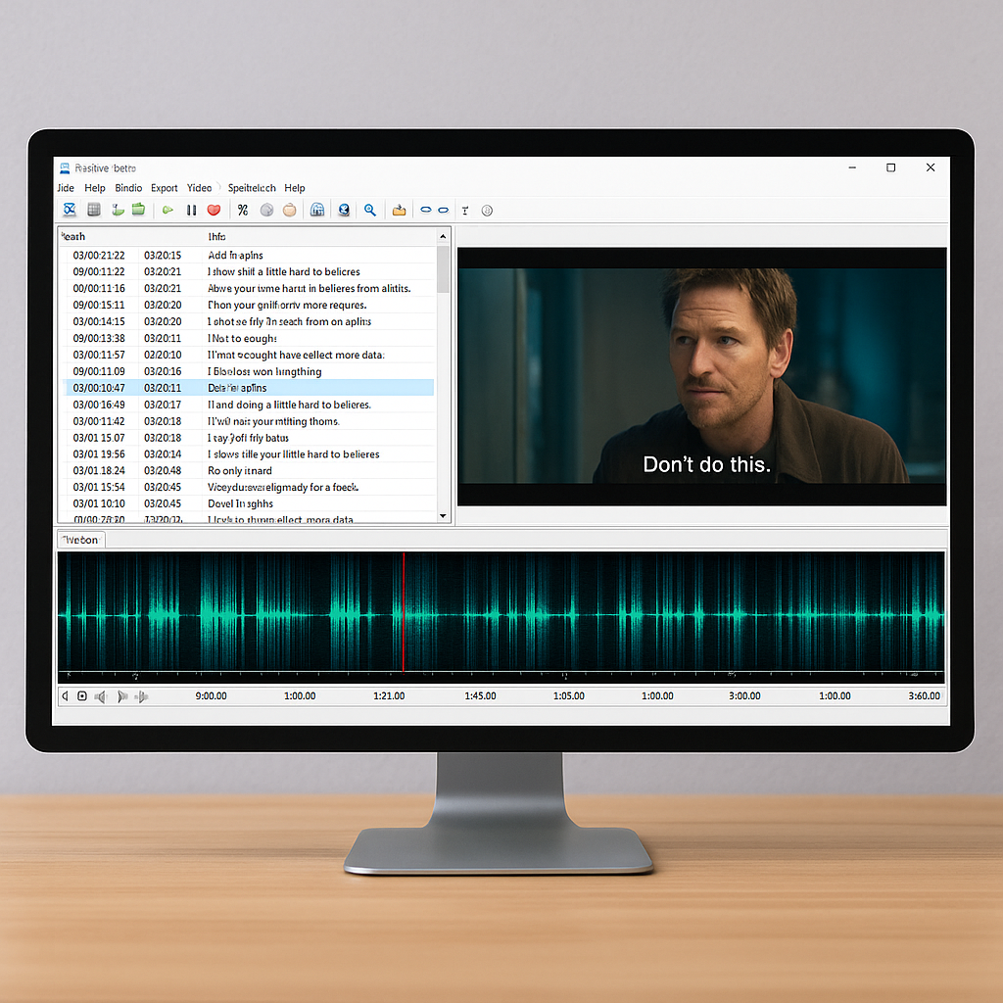Select the highlighted row timed 03/00:10:47
Screen dimensions: 1003x1003
point(250,388)
